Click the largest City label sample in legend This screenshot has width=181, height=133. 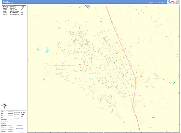[23, 113]
